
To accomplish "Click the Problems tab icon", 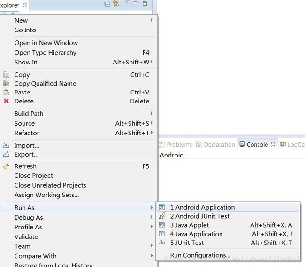I will point(162,144).
